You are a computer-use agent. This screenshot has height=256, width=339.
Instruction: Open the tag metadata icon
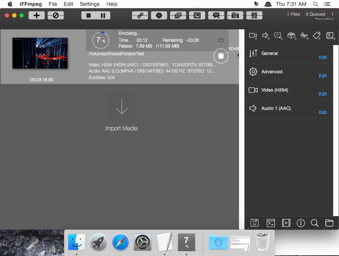(317, 36)
